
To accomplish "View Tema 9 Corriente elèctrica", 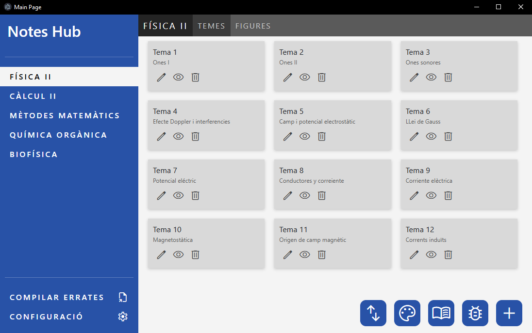I will pos(431,195).
